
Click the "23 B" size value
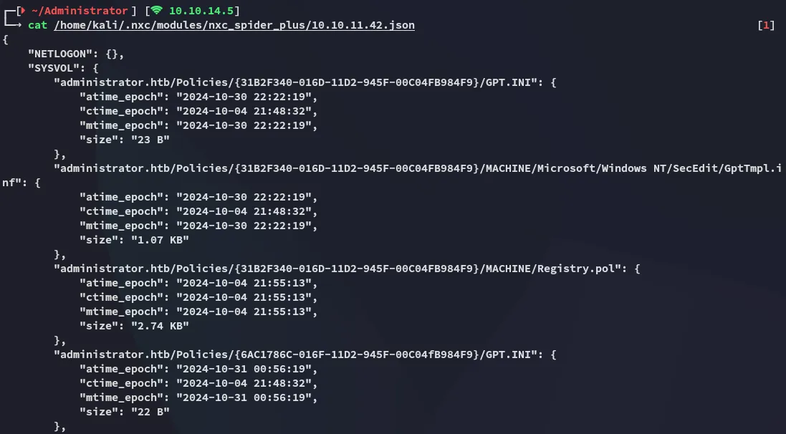click(x=150, y=140)
